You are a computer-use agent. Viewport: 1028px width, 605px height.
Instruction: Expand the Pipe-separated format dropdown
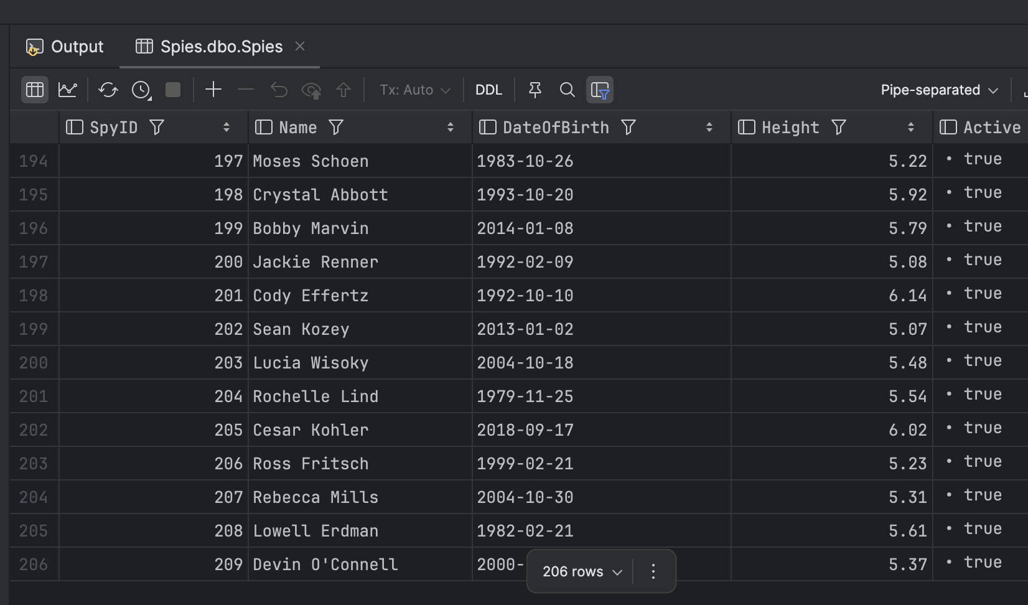pyautogui.click(x=938, y=89)
